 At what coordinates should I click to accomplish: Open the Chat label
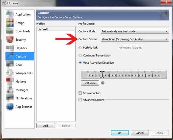pyautogui.click(x=18, y=65)
